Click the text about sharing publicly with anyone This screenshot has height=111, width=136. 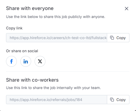[55, 17]
